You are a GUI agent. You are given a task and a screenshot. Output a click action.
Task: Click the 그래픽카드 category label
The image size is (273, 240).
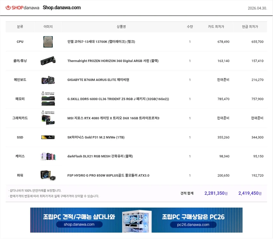point(20,118)
